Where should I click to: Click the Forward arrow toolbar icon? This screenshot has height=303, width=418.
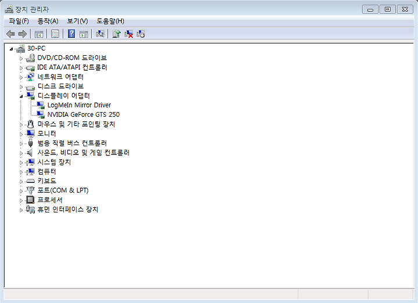pyautogui.click(x=23, y=34)
